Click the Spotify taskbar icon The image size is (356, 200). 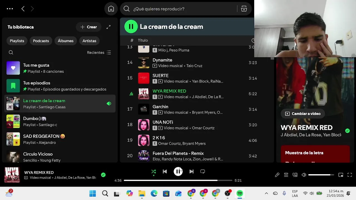tap(239, 193)
